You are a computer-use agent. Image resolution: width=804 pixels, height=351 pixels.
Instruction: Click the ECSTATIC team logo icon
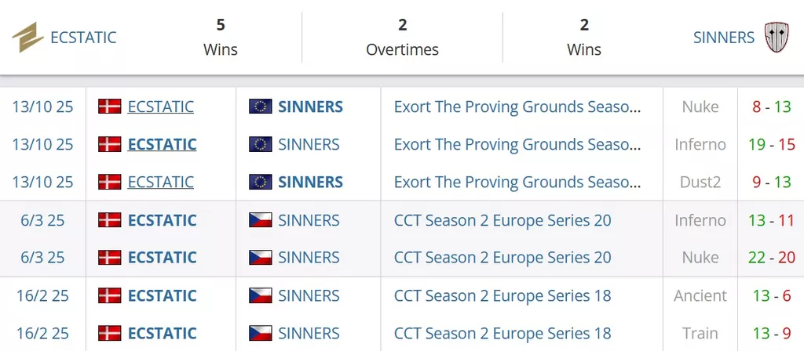(27, 38)
